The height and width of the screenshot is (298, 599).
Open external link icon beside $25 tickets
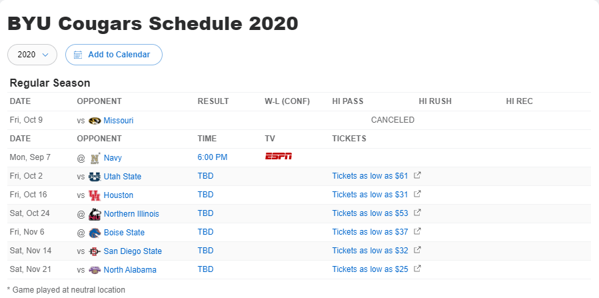pyautogui.click(x=418, y=269)
